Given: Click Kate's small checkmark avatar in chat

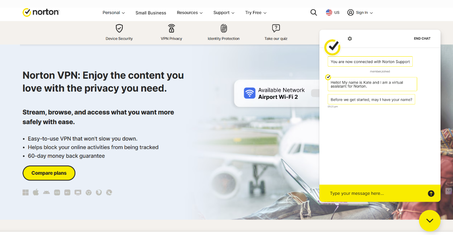Looking at the screenshot, I should pyautogui.click(x=328, y=77).
